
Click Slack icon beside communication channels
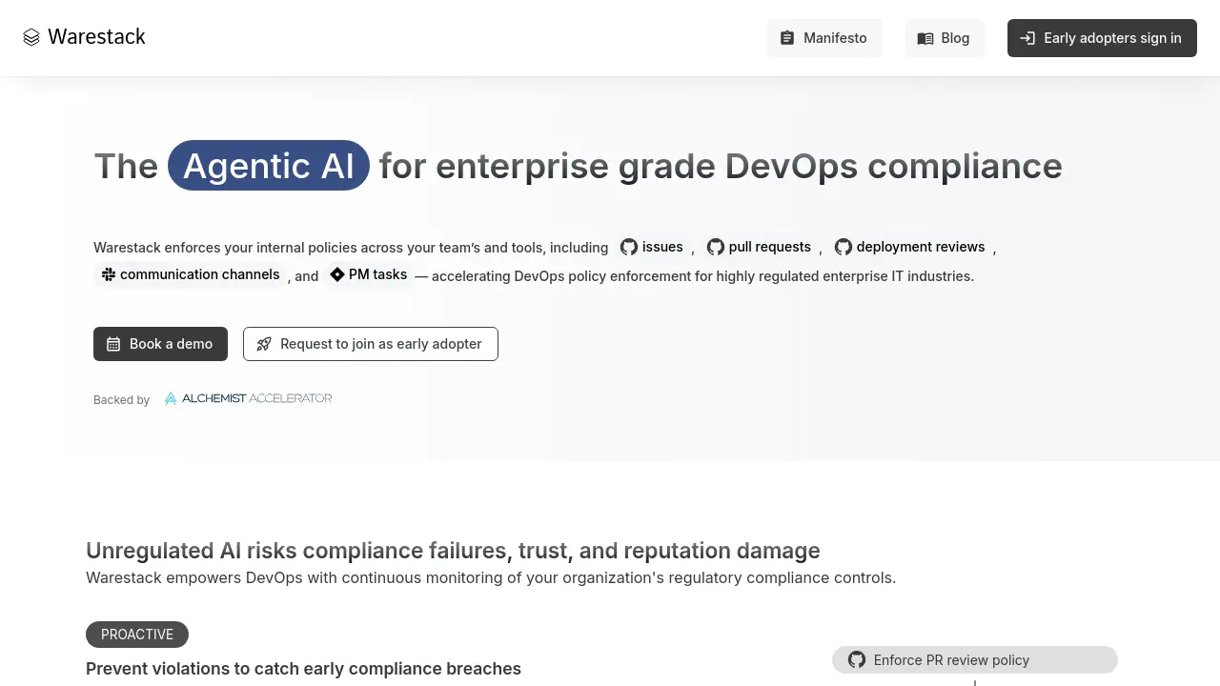coord(109,274)
